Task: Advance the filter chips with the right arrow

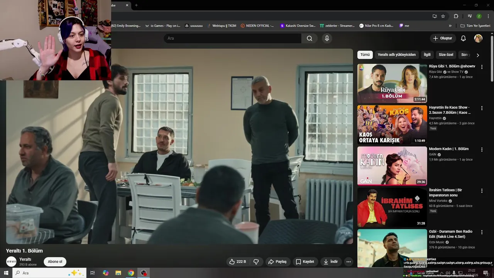Action: click(478, 55)
